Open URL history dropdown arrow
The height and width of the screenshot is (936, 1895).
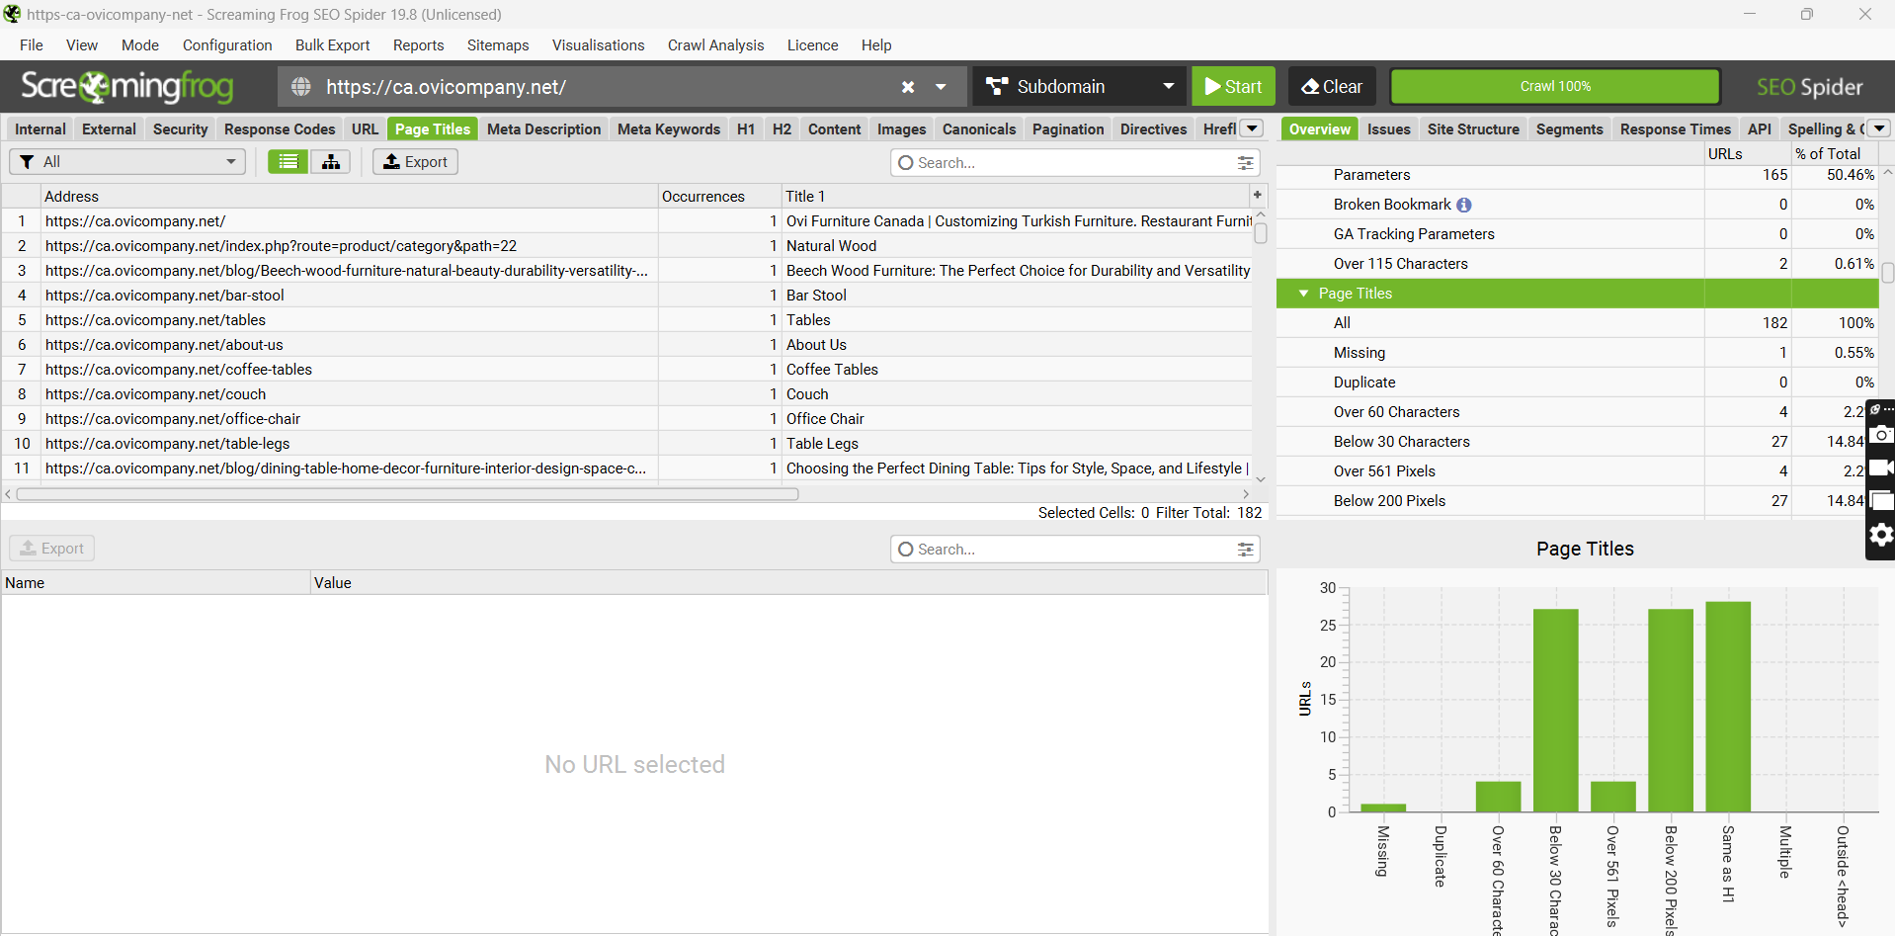[x=941, y=87]
